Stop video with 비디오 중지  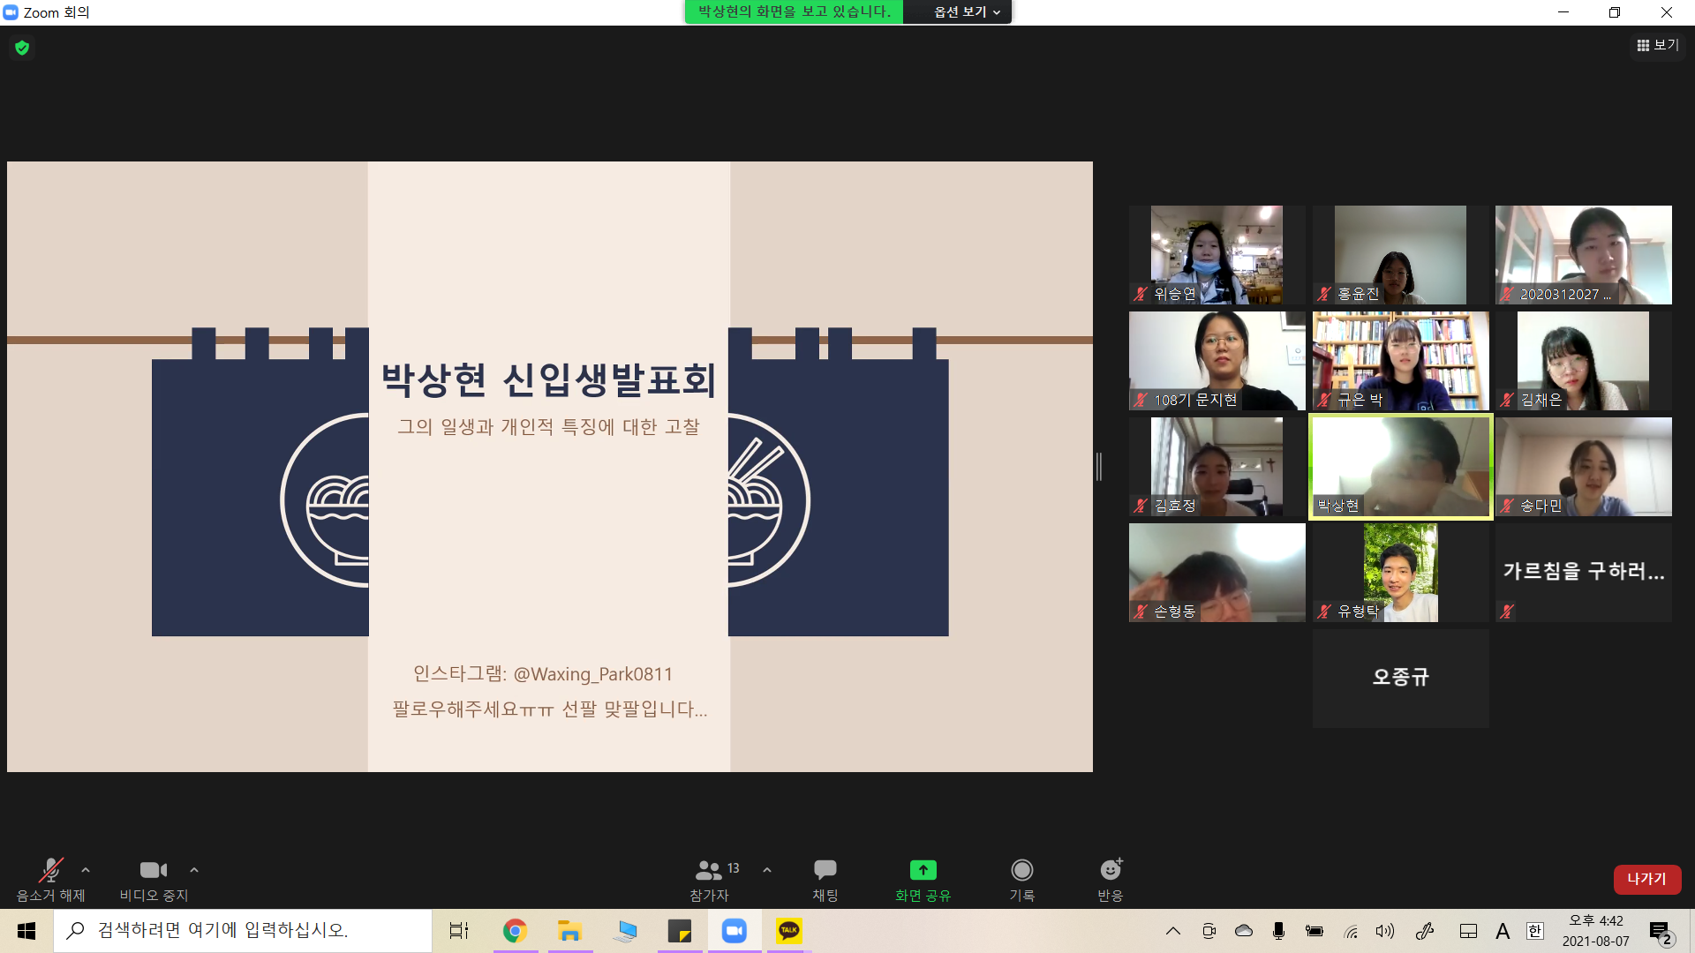click(x=154, y=871)
